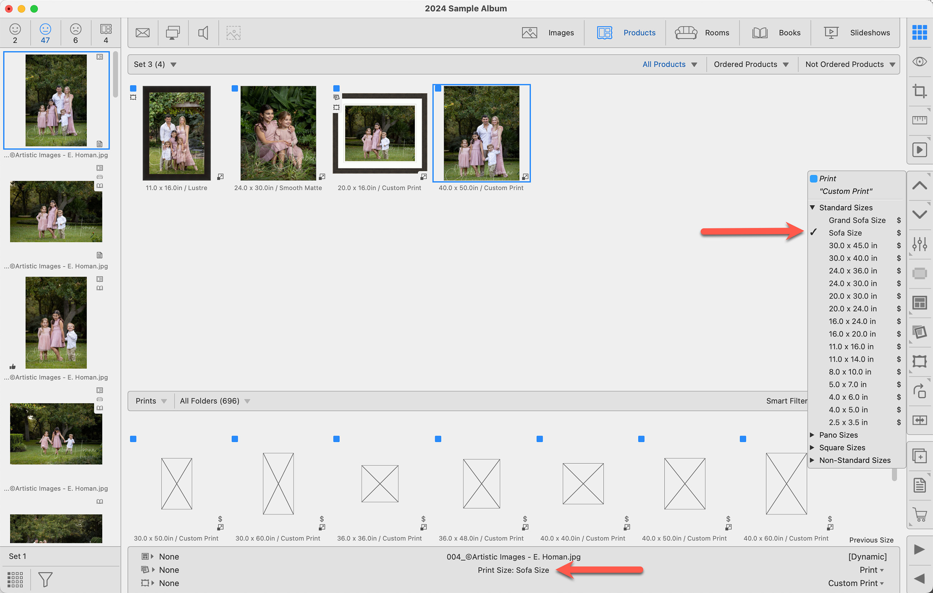Click the left thumbnail panel scrollbar
933x593 pixels.
[116, 74]
